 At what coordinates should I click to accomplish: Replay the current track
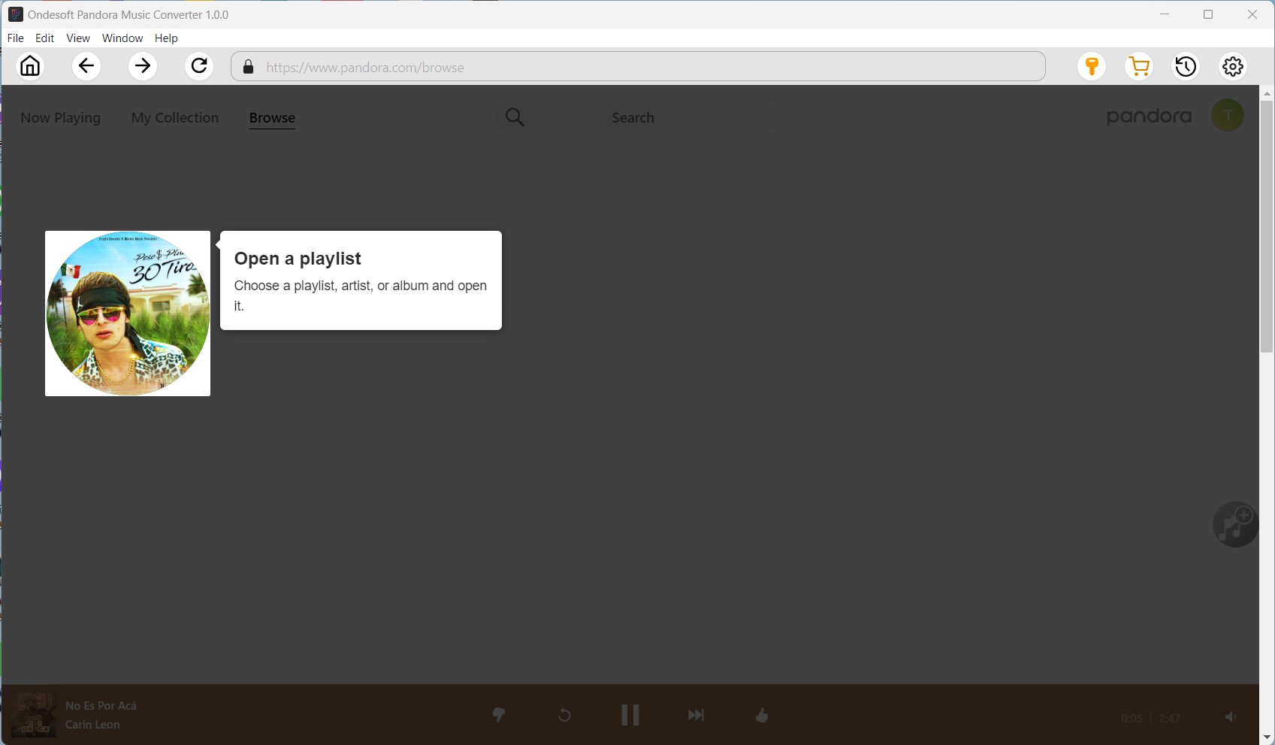tap(564, 715)
